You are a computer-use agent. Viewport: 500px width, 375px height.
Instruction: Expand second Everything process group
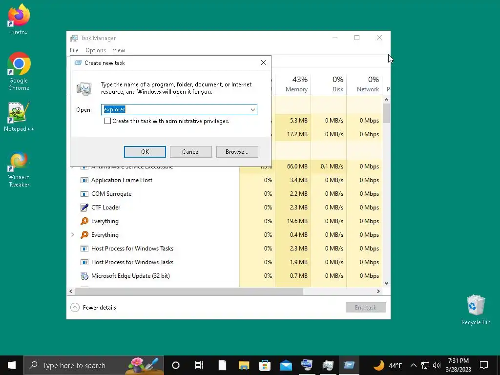[x=73, y=235]
